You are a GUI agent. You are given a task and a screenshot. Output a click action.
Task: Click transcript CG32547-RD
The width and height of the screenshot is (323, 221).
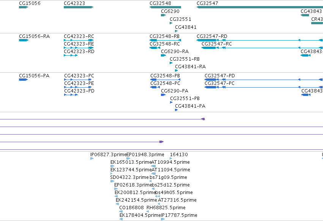[260, 40]
